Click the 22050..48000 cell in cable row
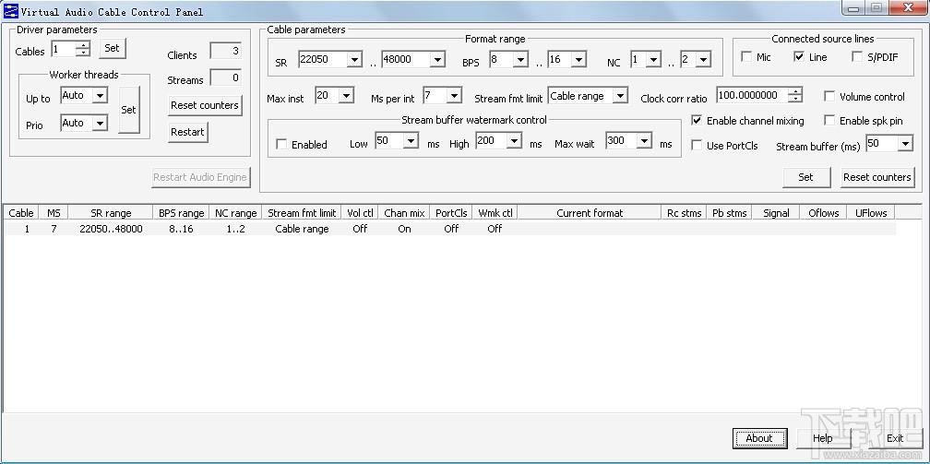The width and height of the screenshot is (930, 464). coord(111,229)
